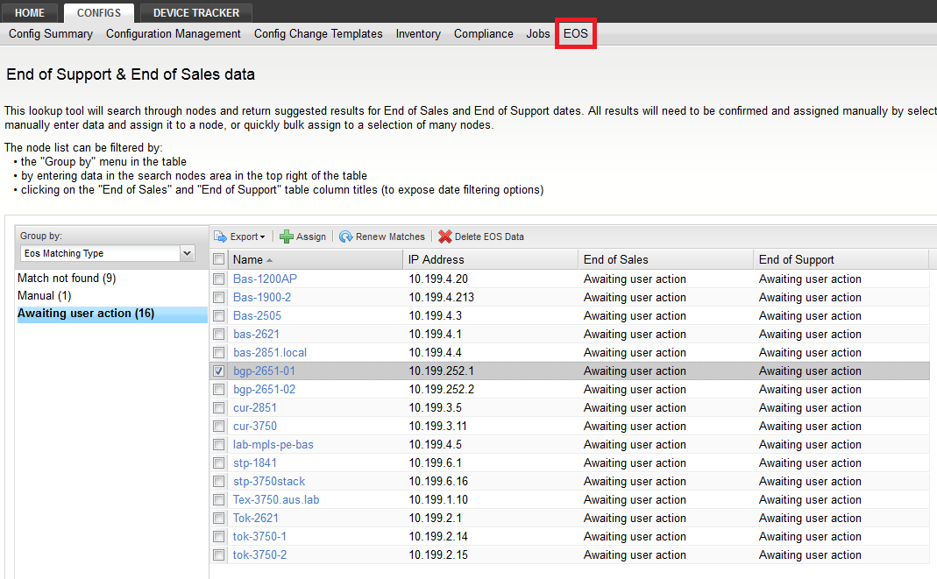Open the Bas-1200AP node link
Viewport: 937px width, 579px height.
point(265,279)
